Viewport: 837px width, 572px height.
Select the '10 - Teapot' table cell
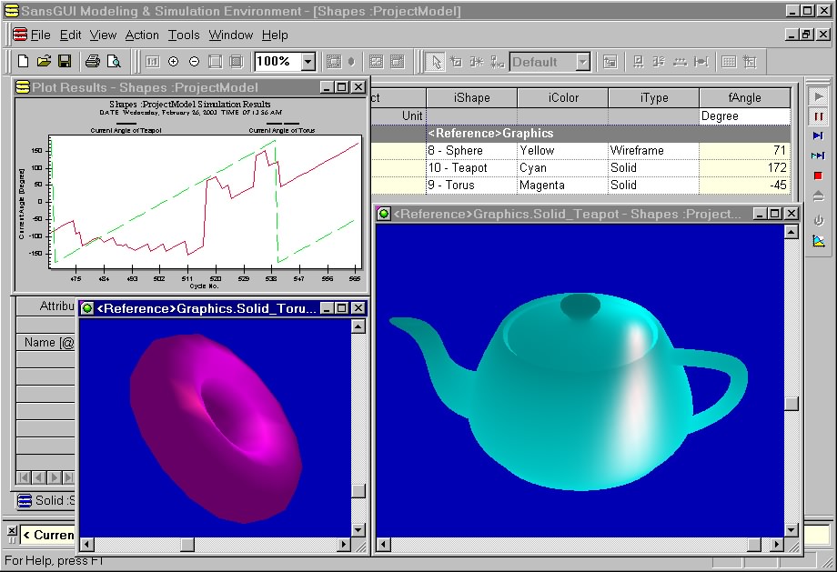point(471,168)
